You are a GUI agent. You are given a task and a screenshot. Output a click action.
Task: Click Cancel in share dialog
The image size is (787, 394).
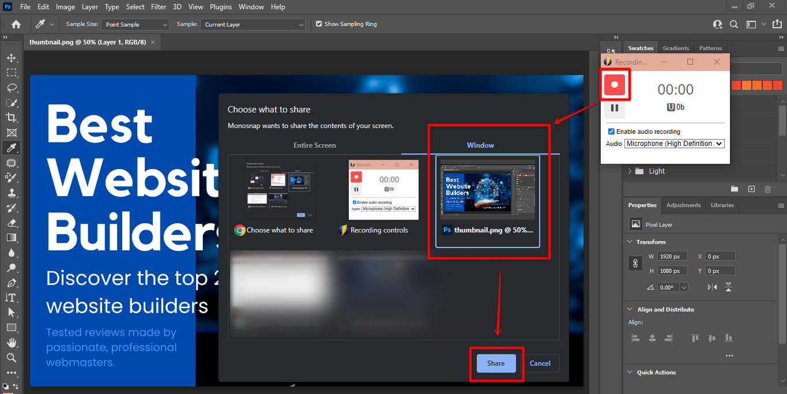pos(540,363)
